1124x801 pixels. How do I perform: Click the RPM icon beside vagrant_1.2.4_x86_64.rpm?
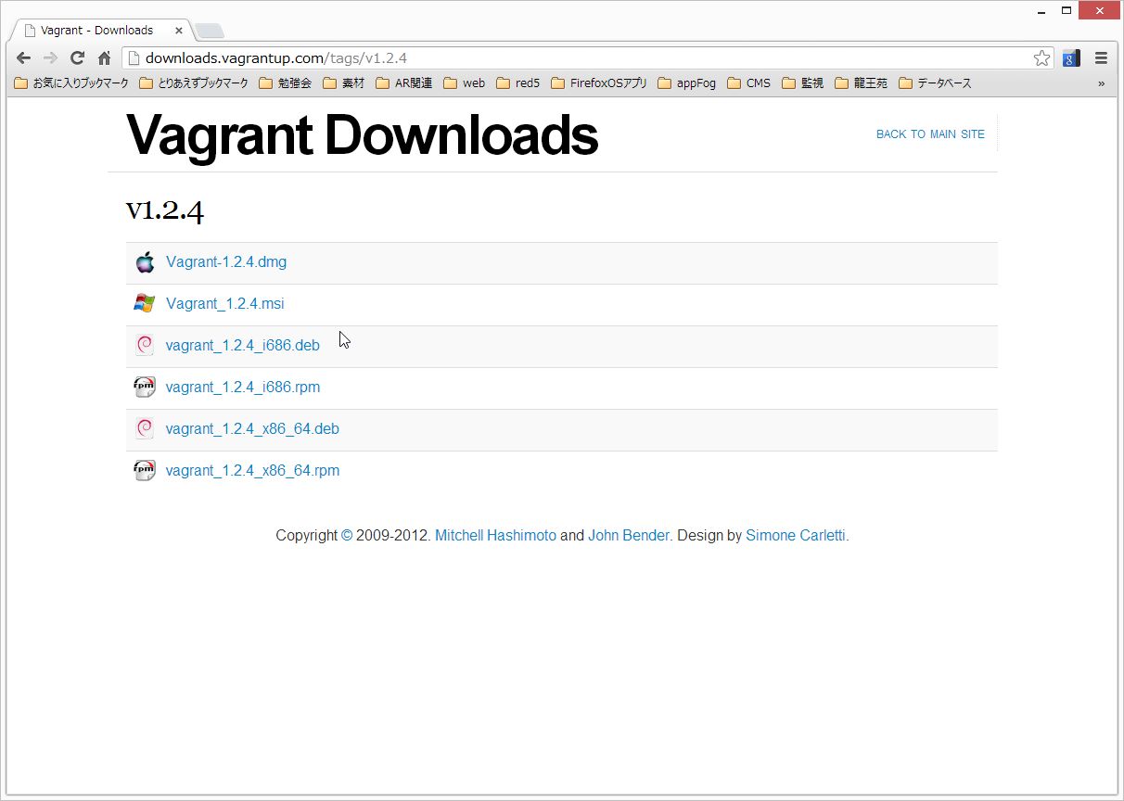point(145,471)
